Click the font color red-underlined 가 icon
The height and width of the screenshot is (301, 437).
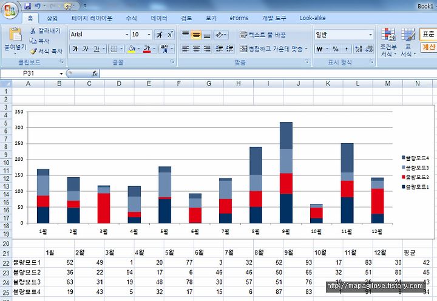coord(147,49)
